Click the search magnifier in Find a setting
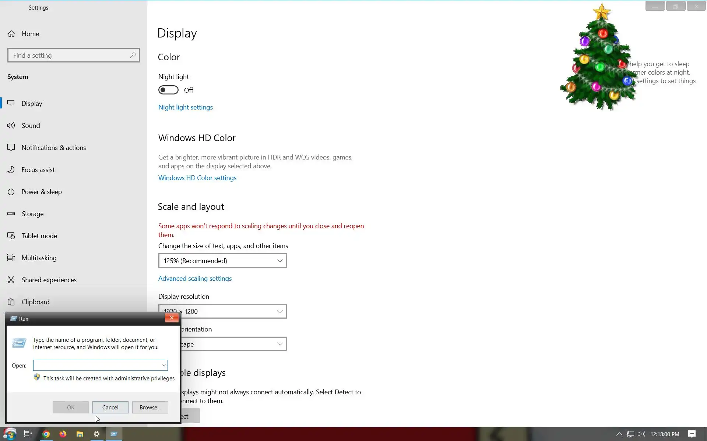Screen dimensions: 707x441 133,55
